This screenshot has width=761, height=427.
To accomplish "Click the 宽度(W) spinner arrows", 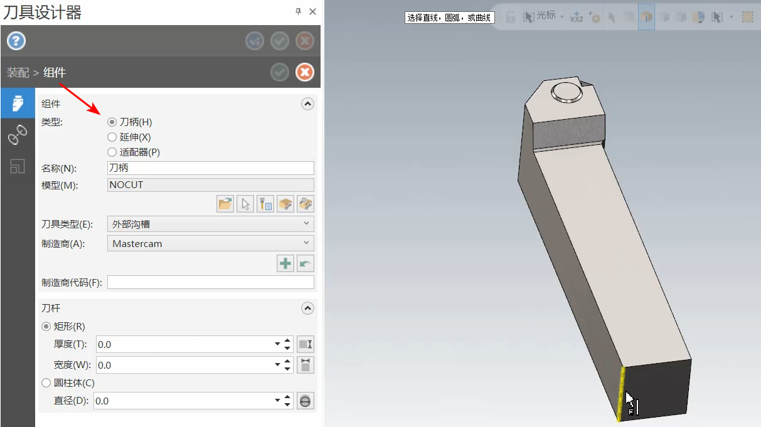I will [287, 365].
